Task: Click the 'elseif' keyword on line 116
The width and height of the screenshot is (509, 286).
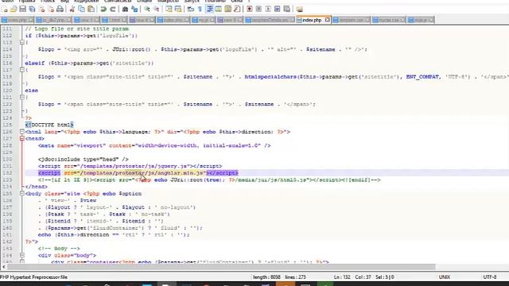Action: click(35, 64)
